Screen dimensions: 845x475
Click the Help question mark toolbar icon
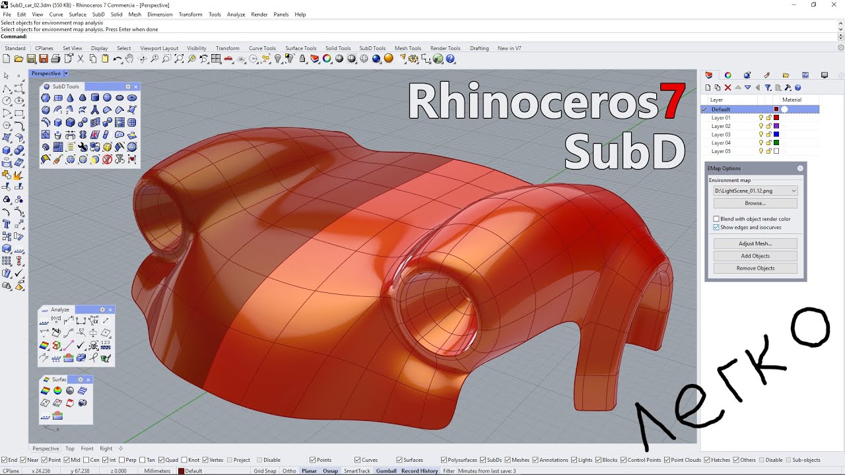450,59
